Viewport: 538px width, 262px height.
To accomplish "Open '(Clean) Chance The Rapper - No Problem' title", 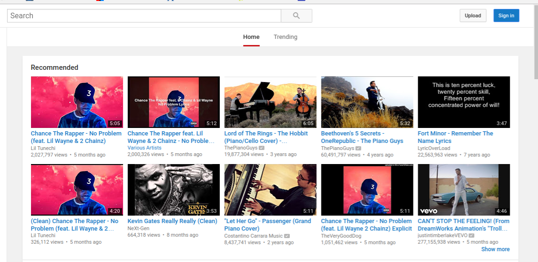I will pos(74,225).
